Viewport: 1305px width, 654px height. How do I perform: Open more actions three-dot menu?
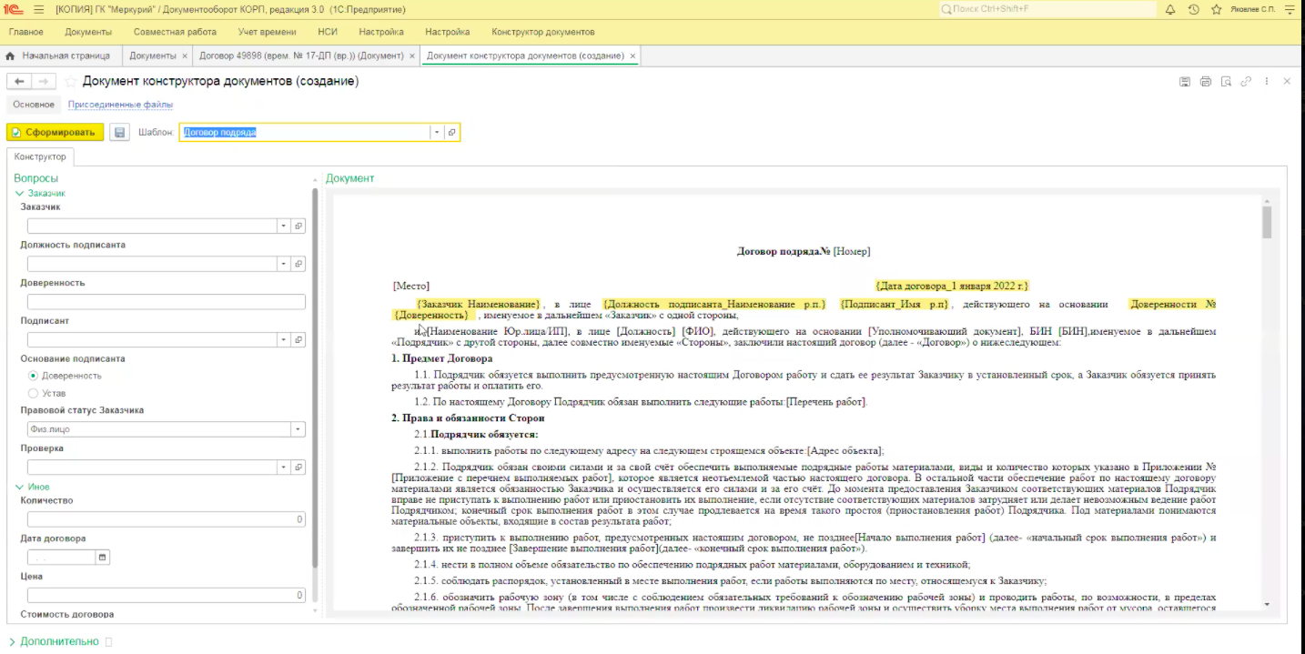(x=1268, y=81)
